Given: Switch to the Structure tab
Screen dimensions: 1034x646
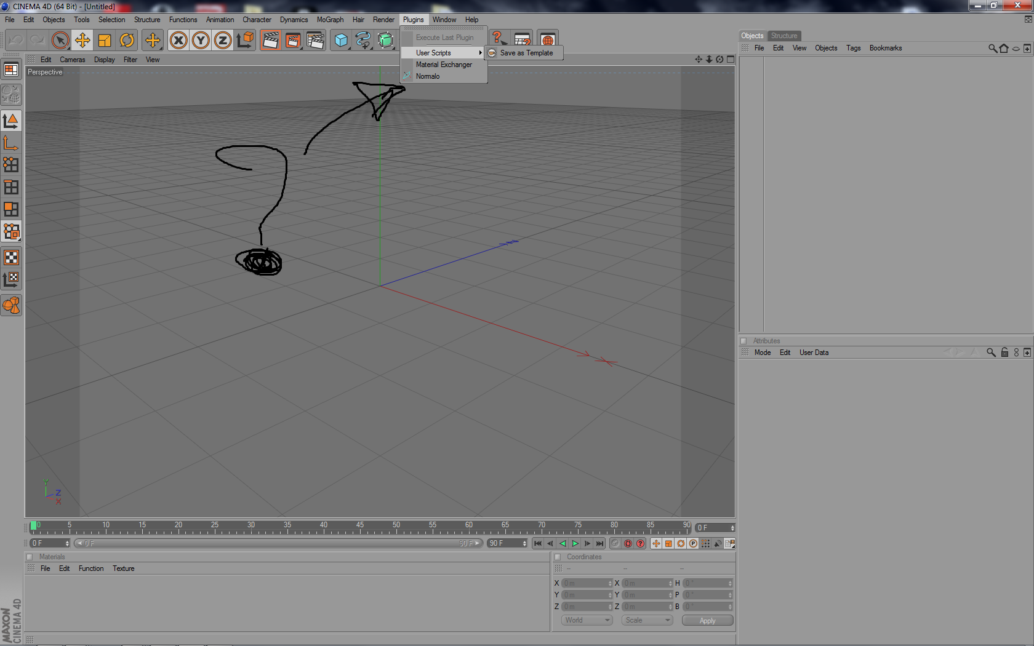Looking at the screenshot, I should pyautogui.click(x=784, y=36).
